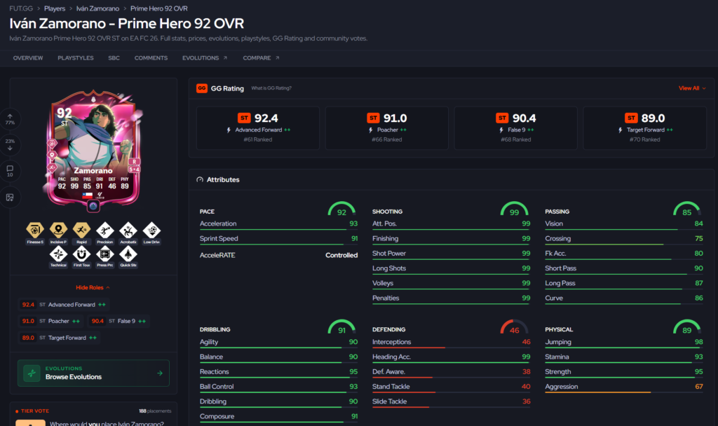
Task: Click the Interceptions 46 attribute row
Action: [x=451, y=343]
